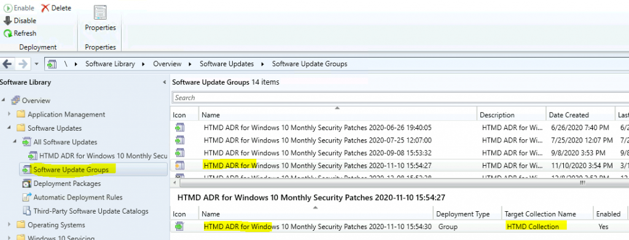Go back using the back arrow
The height and width of the screenshot is (240, 629).
7,64
